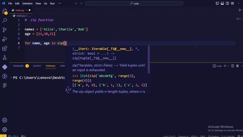Click the Code terminal shell indicator
This screenshot has width=243, height=137.
pos(217,66)
